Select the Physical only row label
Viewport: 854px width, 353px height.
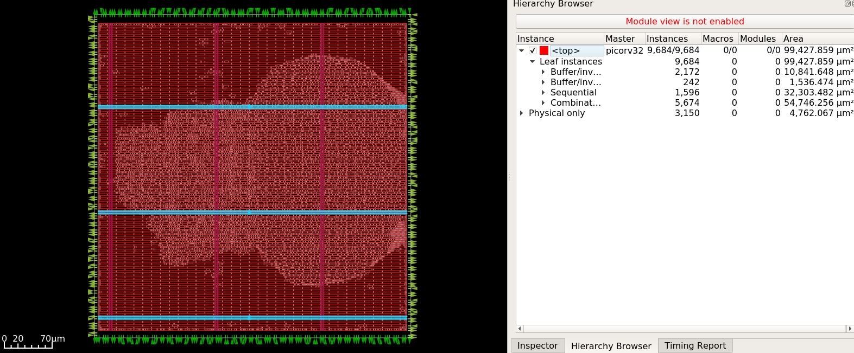[556, 113]
